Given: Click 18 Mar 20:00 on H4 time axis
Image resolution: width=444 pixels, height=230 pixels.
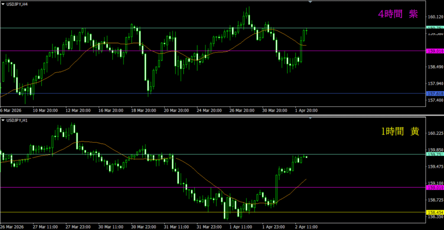Looking at the screenshot, I should tap(143, 111).
